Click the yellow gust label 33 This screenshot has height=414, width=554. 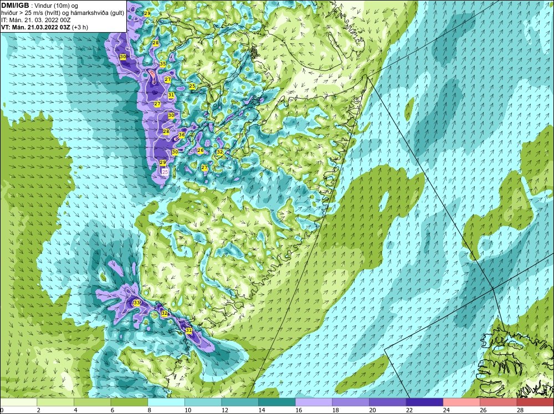coord(137,302)
